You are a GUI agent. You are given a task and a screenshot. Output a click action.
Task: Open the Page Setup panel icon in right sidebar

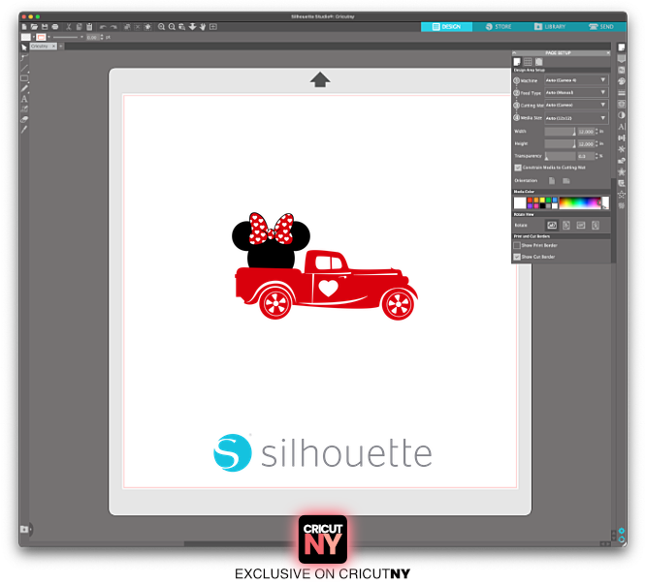(x=622, y=47)
